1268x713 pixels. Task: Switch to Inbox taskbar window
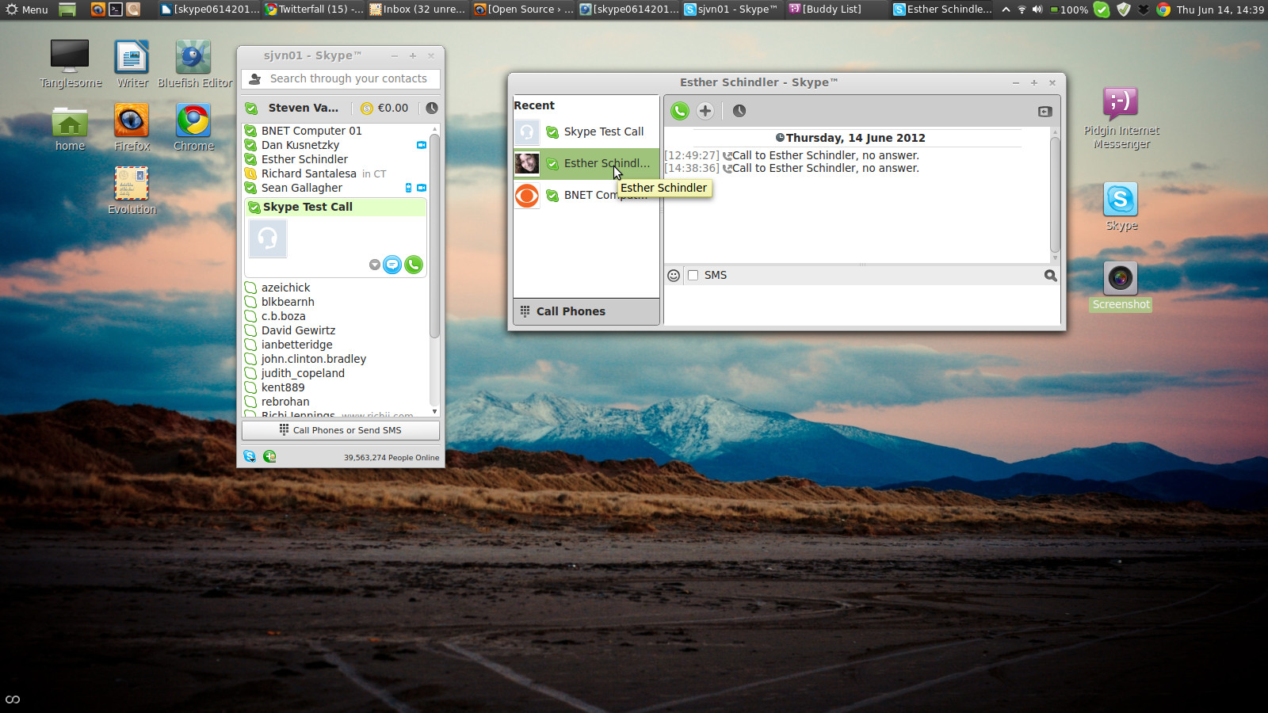418,10
